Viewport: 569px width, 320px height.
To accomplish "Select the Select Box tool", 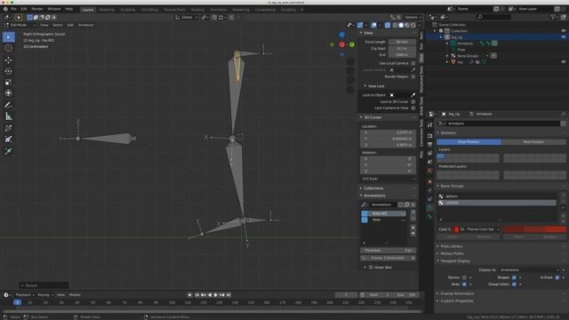I will click(x=8, y=37).
